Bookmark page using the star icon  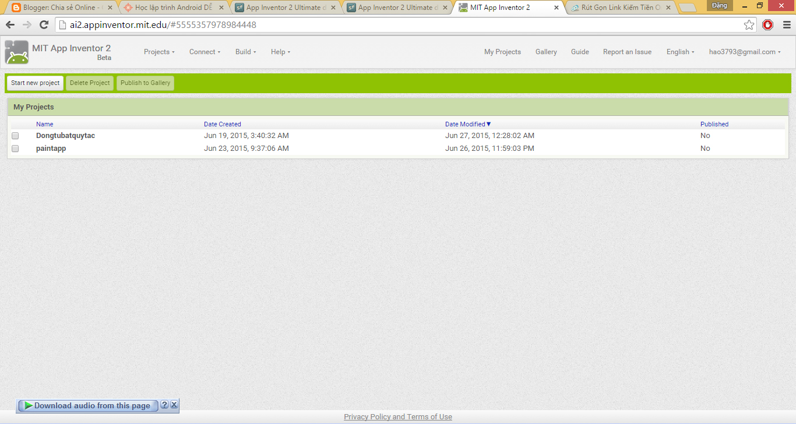(x=749, y=25)
